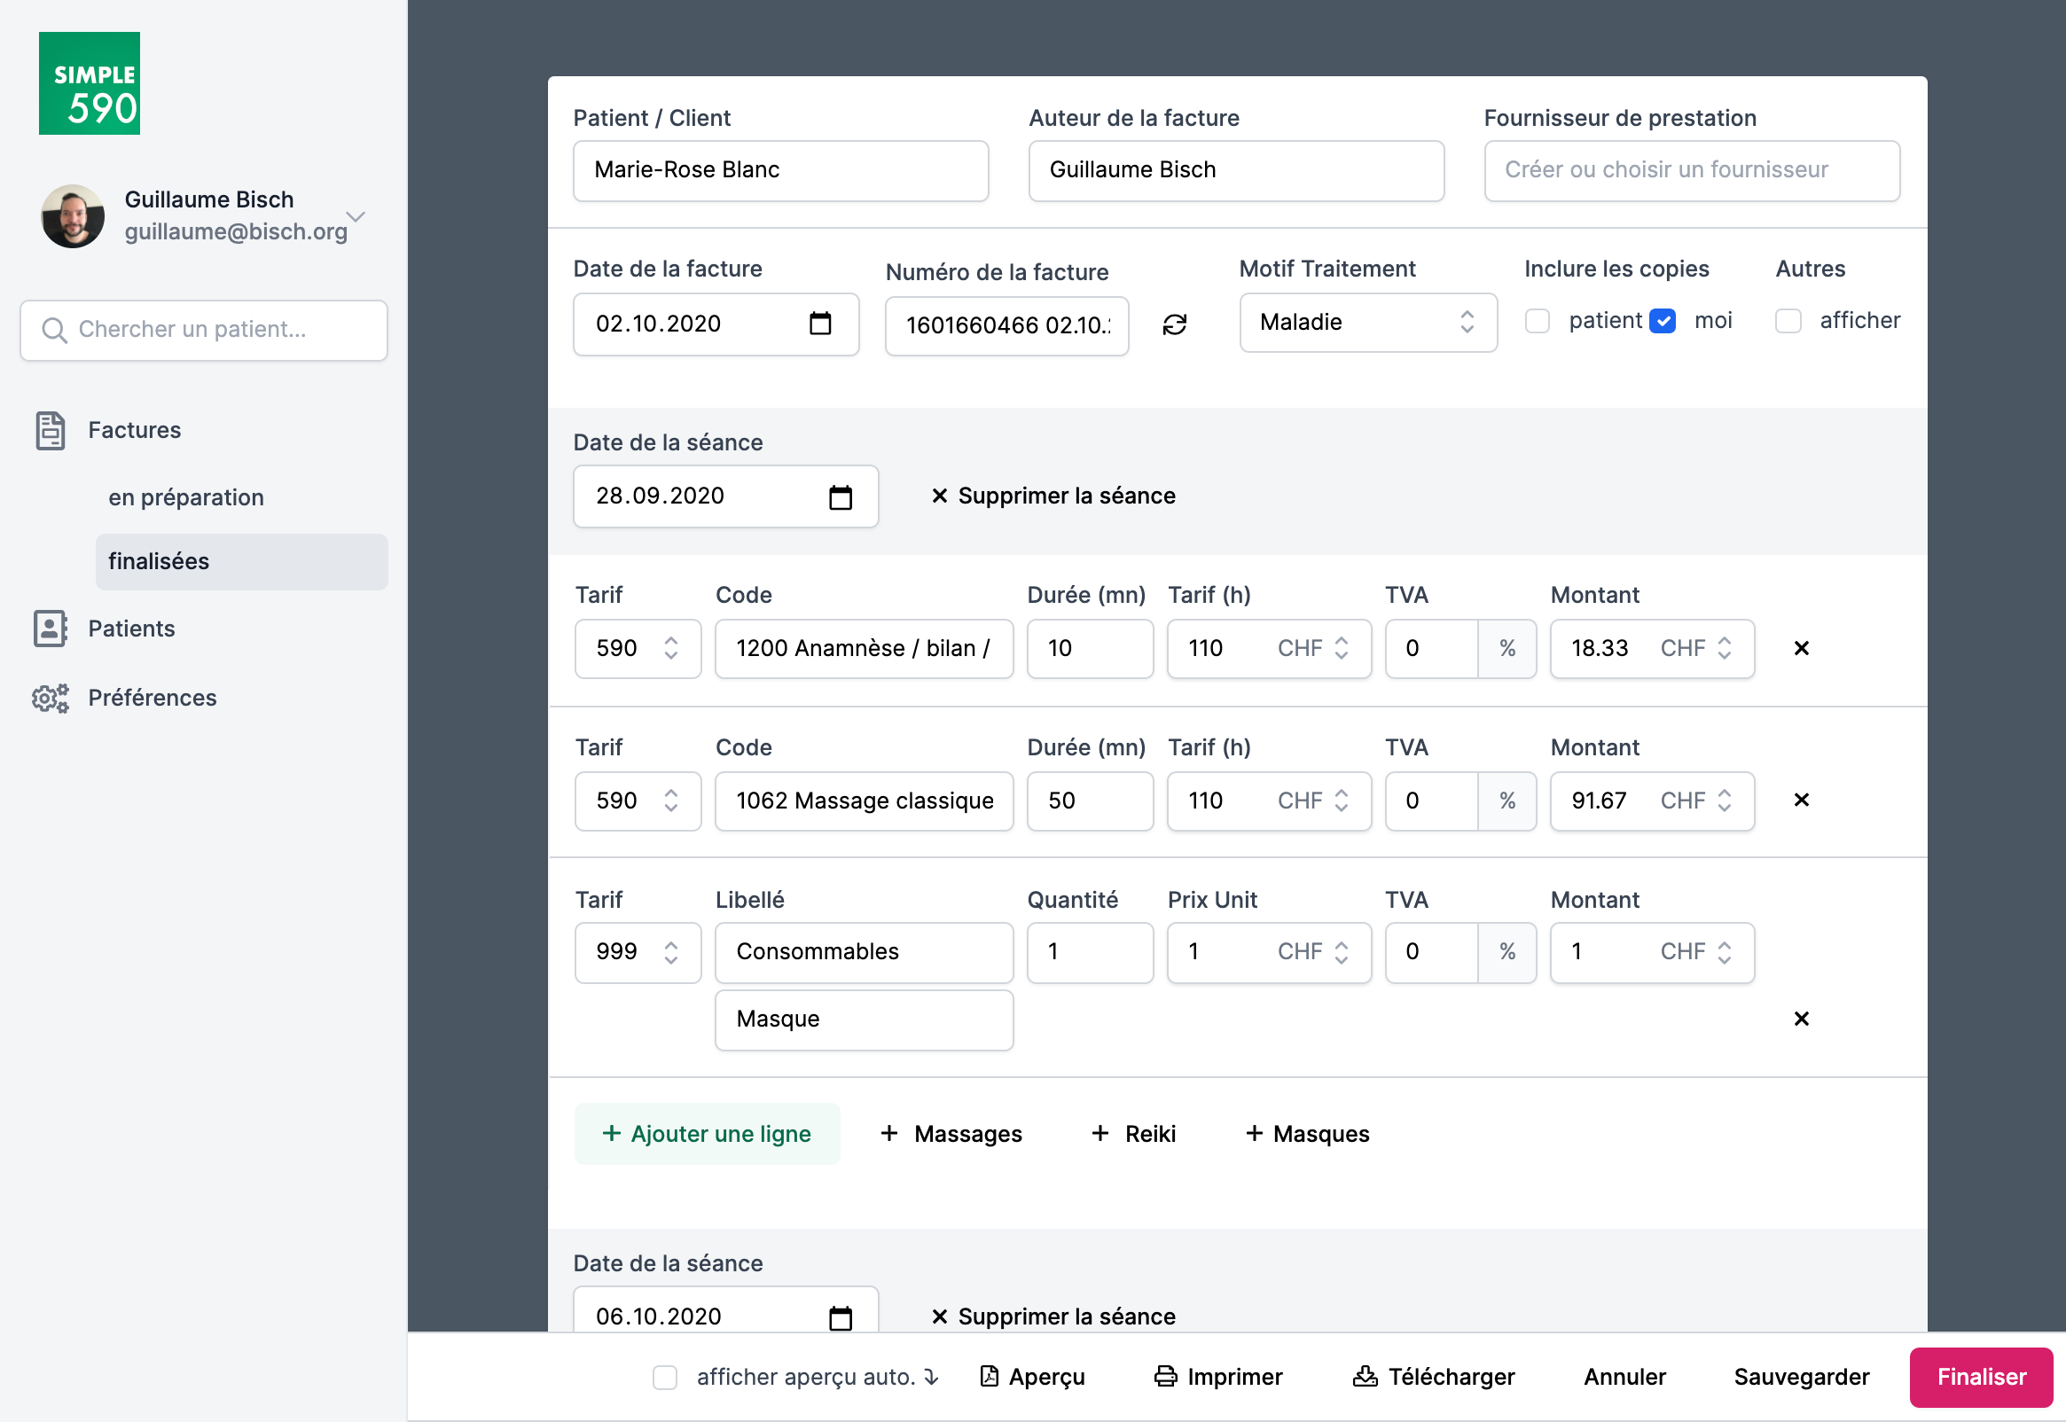Click the Télécharger download button
The image size is (2066, 1422).
(x=1434, y=1378)
